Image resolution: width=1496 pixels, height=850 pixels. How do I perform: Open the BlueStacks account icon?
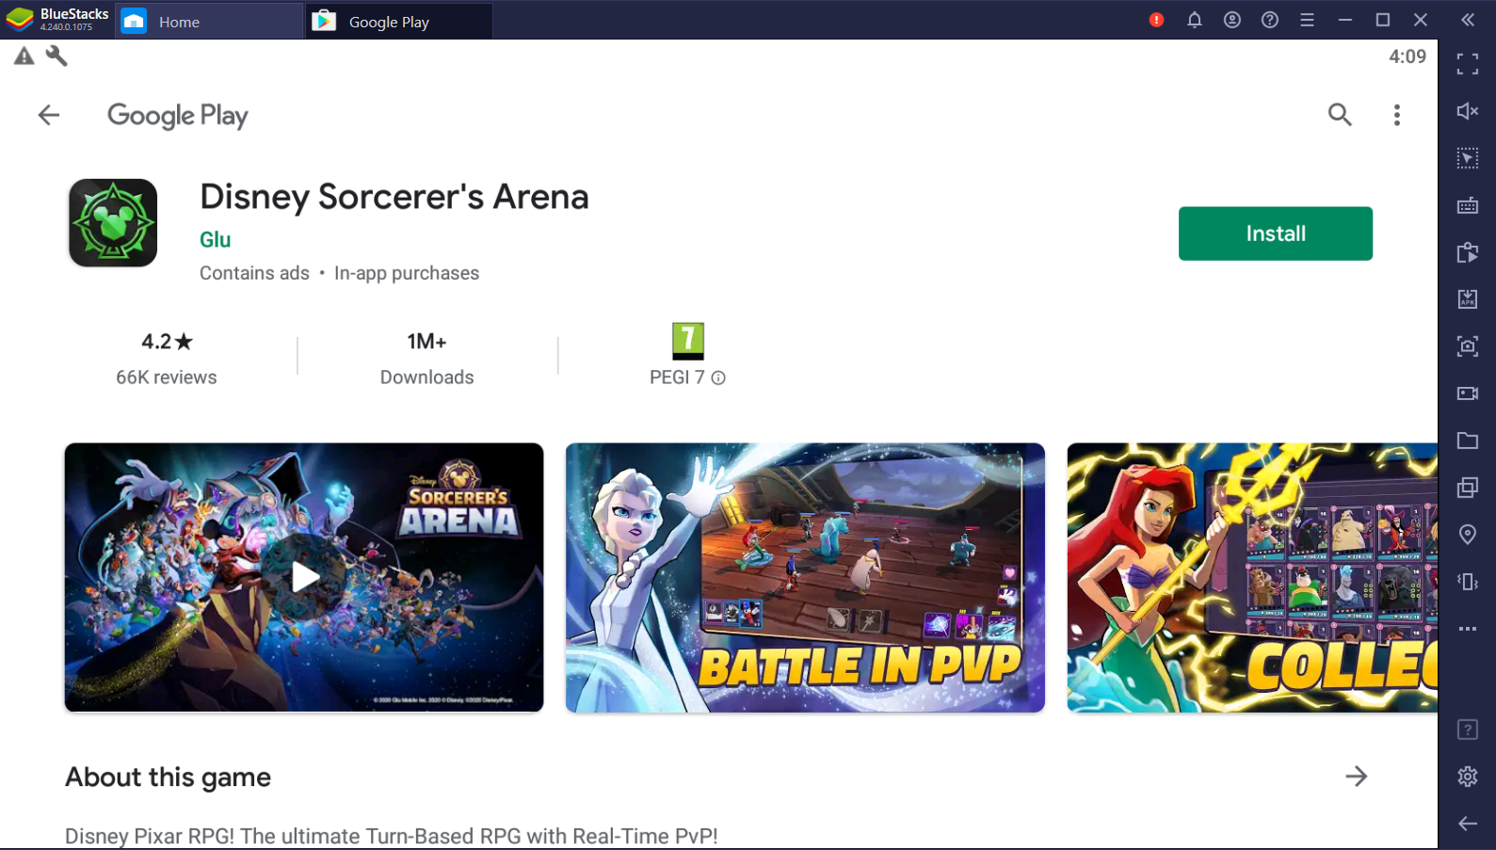pos(1231,20)
